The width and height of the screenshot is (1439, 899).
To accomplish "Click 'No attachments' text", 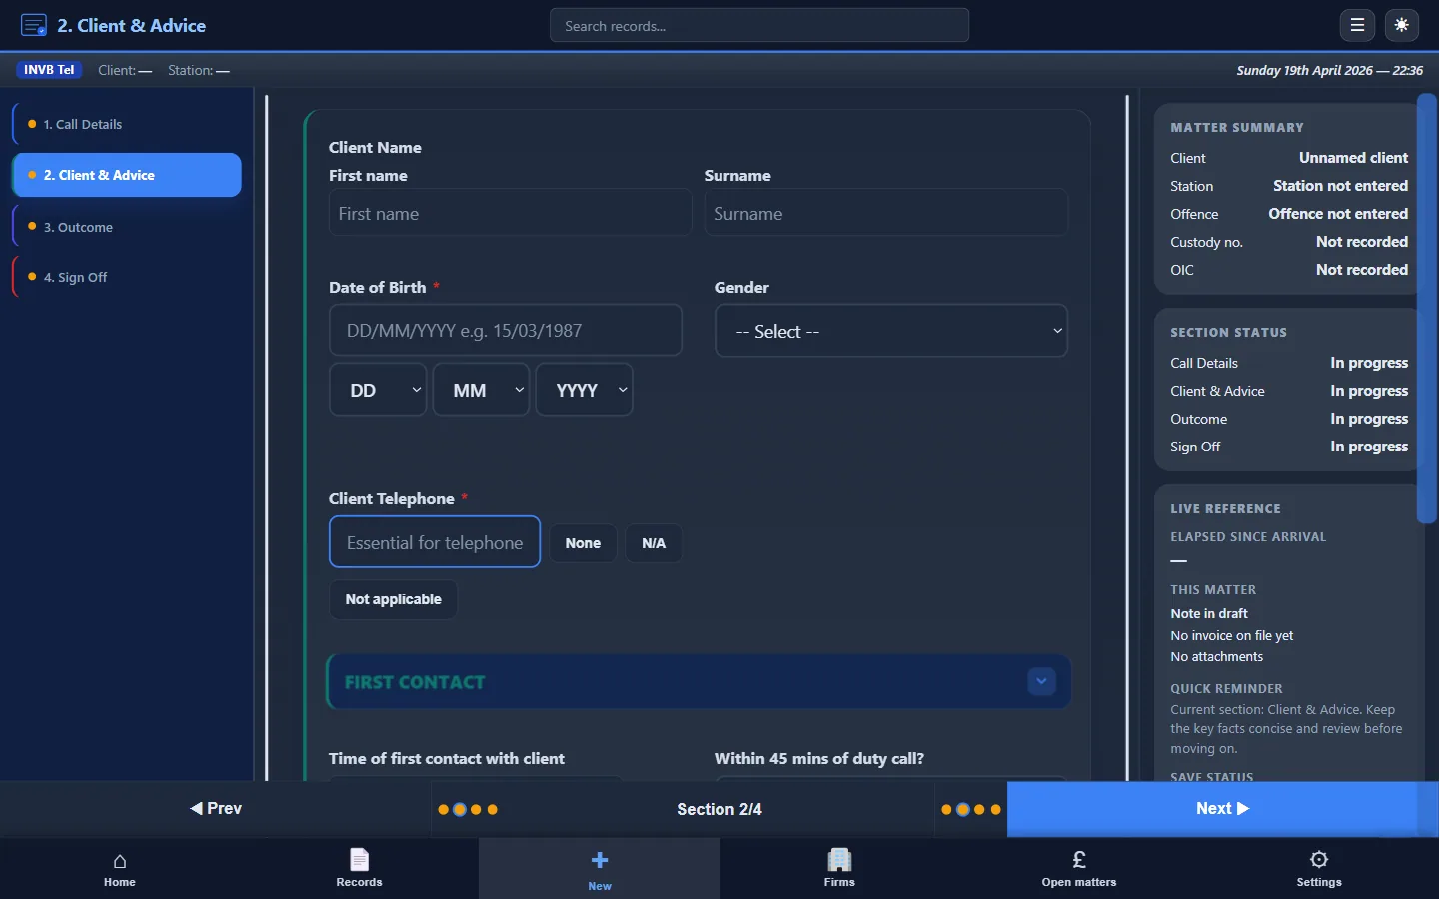I will point(1217,656).
